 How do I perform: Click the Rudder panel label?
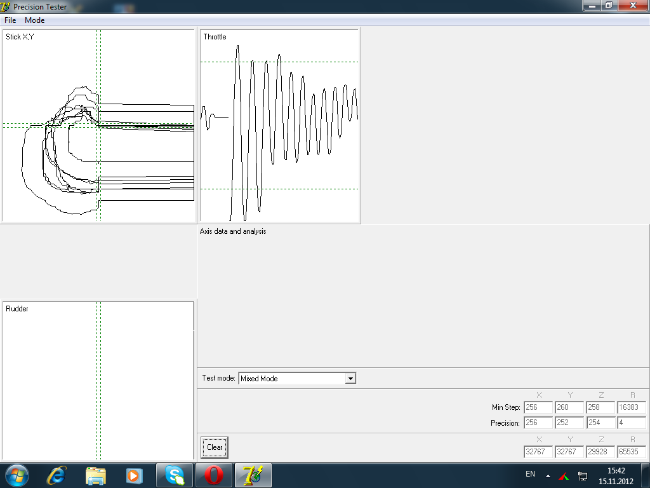17,309
